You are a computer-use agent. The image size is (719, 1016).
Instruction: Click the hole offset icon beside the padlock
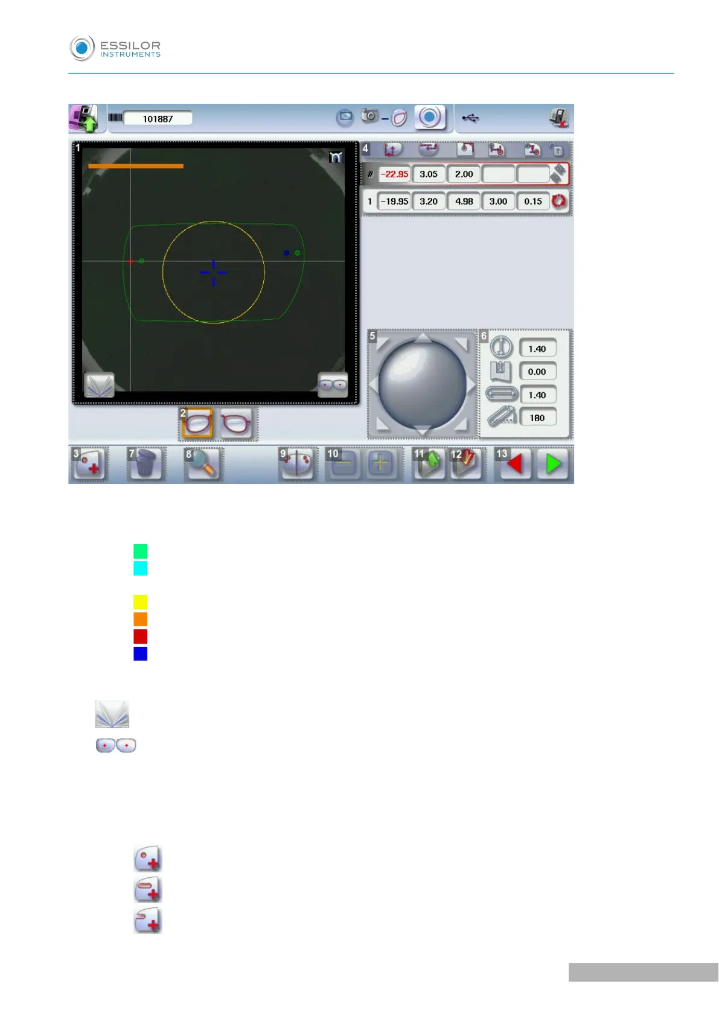point(532,149)
